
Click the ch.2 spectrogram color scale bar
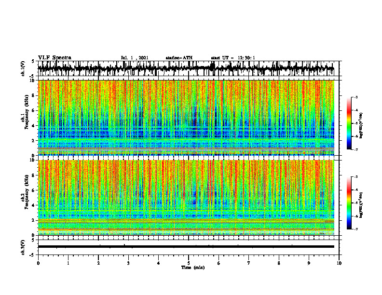coord(349,203)
